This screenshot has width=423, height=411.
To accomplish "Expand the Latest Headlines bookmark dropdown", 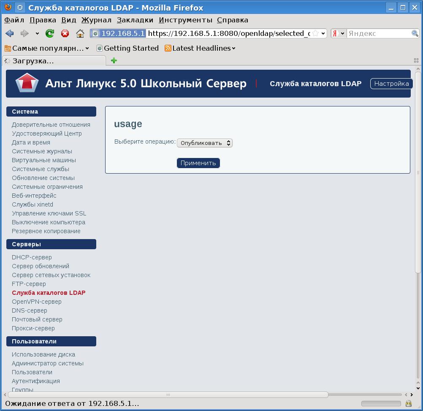I will tap(233, 48).
